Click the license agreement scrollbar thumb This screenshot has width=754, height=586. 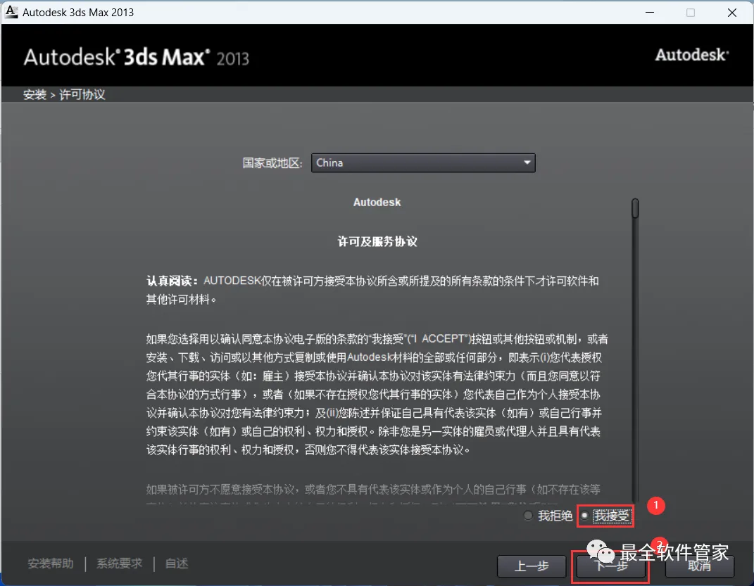[635, 208]
